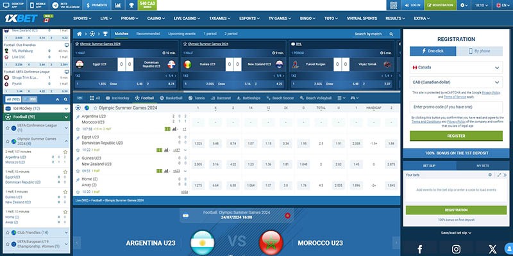Expand the bet slip with arrows icon

500,175
